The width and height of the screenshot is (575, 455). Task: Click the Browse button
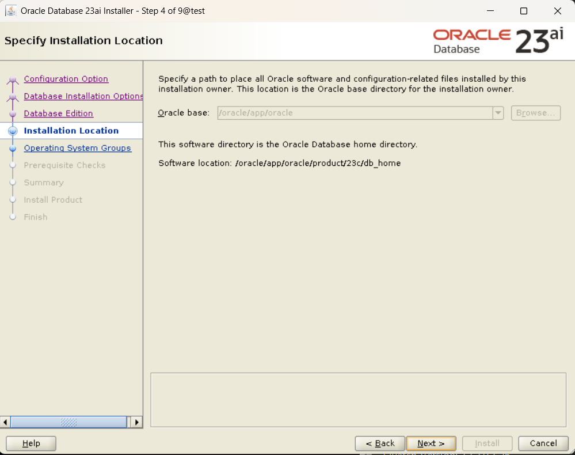(536, 113)
